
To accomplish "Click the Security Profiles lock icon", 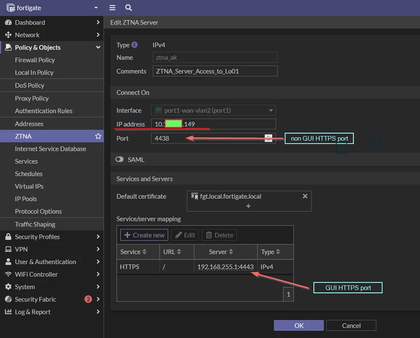I will [9, 236].
